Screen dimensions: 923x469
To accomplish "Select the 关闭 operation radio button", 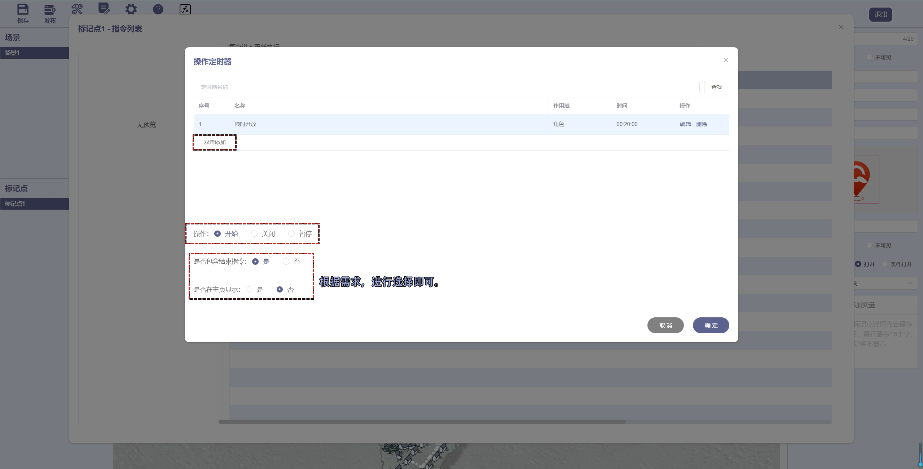I will coord(255,234).
